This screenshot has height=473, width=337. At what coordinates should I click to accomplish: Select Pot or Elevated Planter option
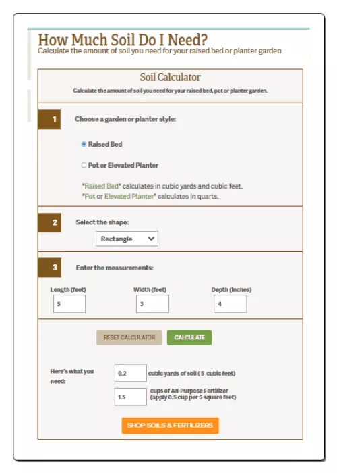84,165
